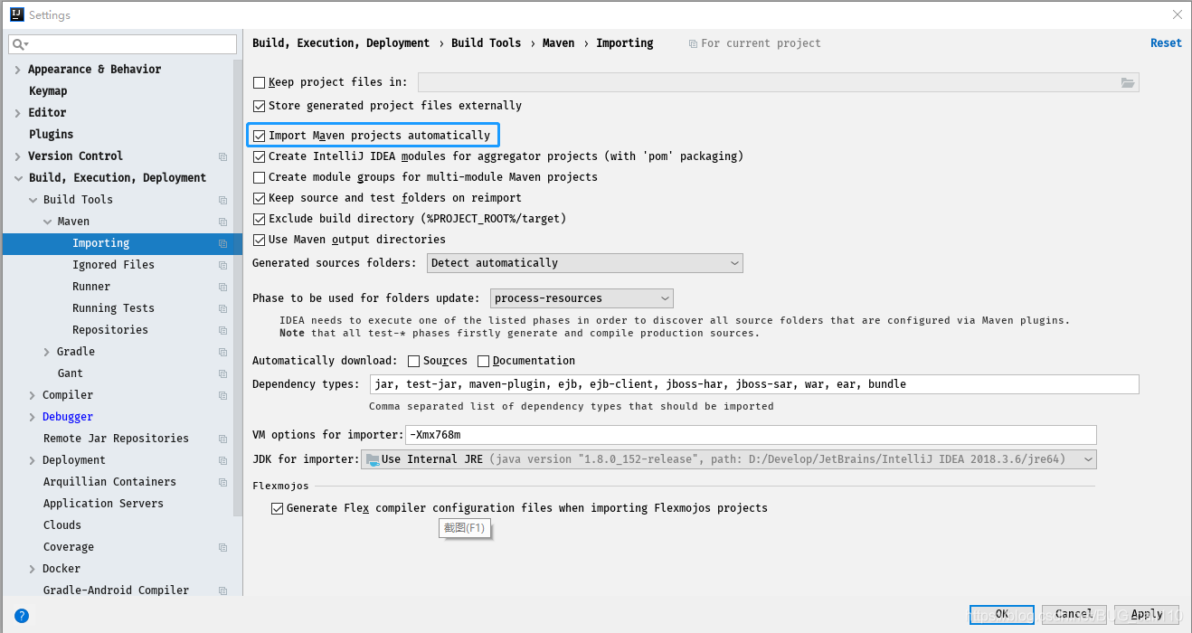Viewport: 1192px width, 633px height.
Task: Uncheck 'Import Maven projects automatically'
Action: [x=260, y=134]
